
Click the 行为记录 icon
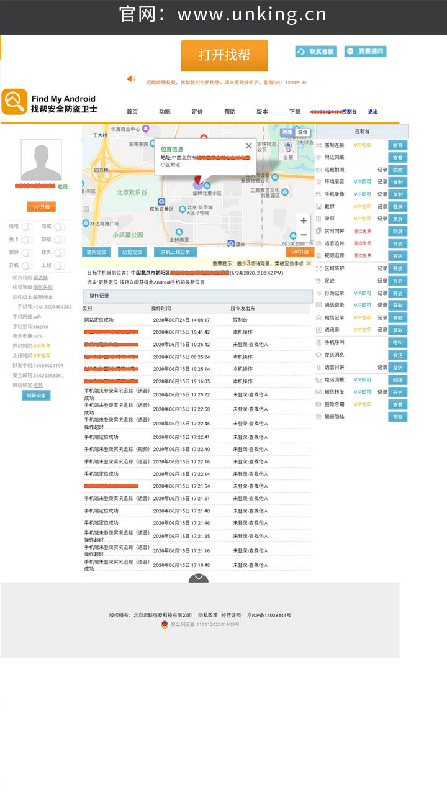point(318,293)
